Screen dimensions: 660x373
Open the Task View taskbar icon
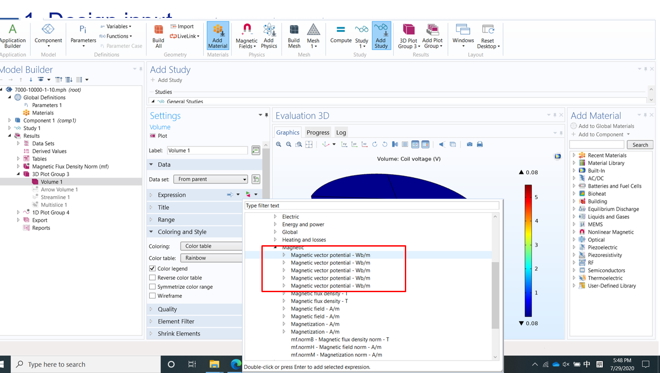pos(192,364)
